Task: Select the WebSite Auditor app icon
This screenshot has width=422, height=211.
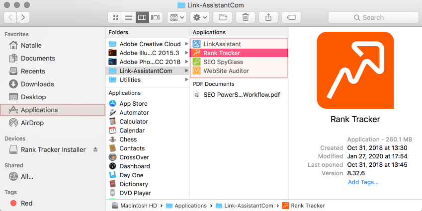Action: pos(197,71)
